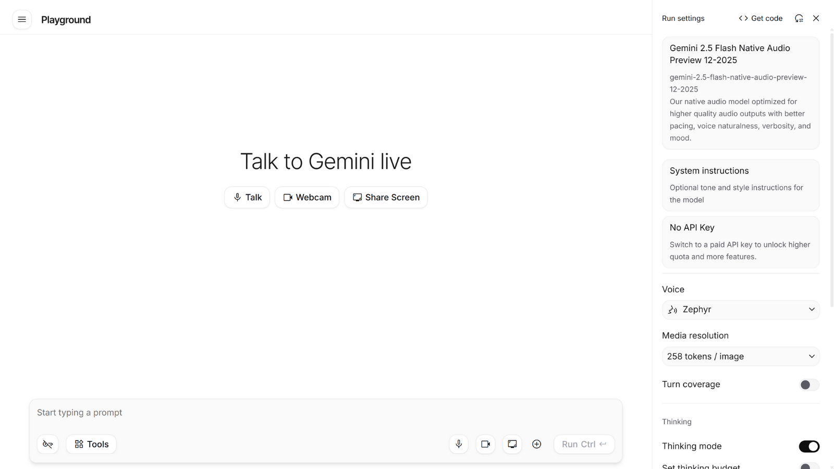
Task: Open the Zephyr voice dropdown
Action: tap(740, 310)
